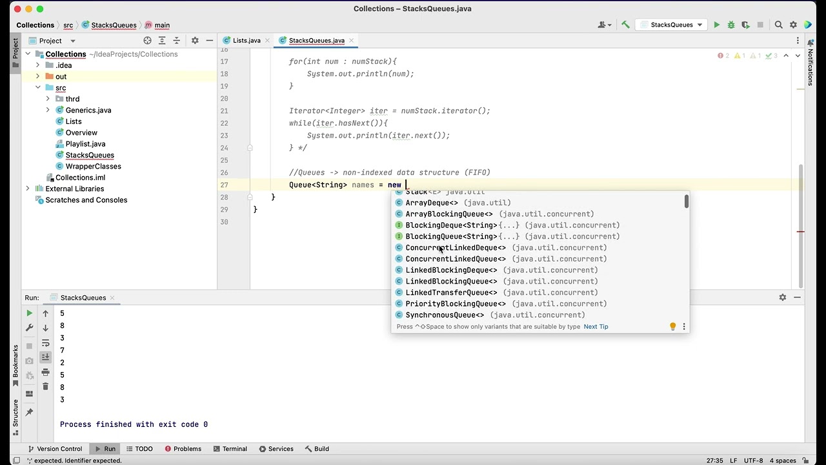The image size is (826, 465).
Task: Expand all in Project panel
Action: coord(162,41)
